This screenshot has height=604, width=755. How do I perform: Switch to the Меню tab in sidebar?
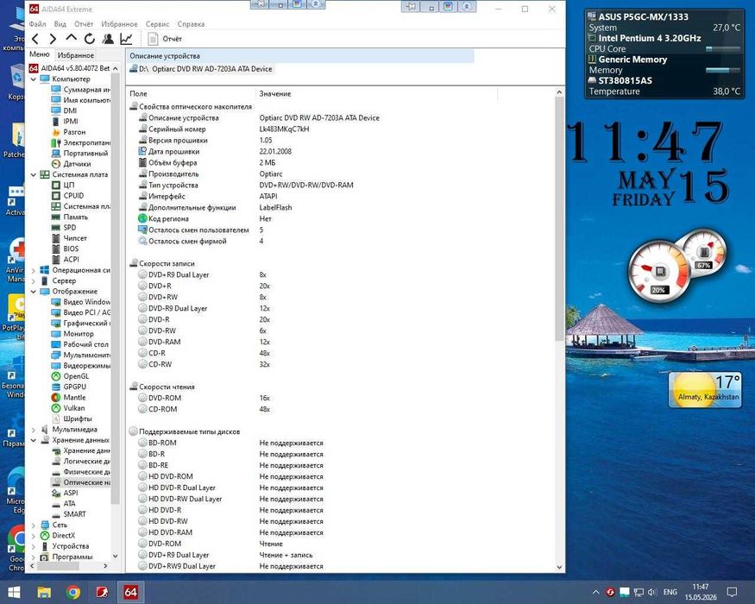pos(40,54)
